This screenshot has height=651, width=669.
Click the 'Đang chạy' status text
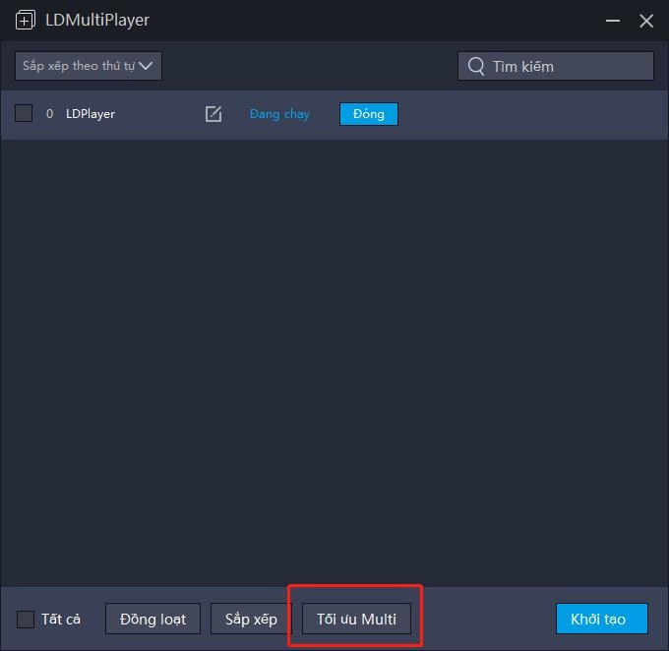[x=279, y=114]
